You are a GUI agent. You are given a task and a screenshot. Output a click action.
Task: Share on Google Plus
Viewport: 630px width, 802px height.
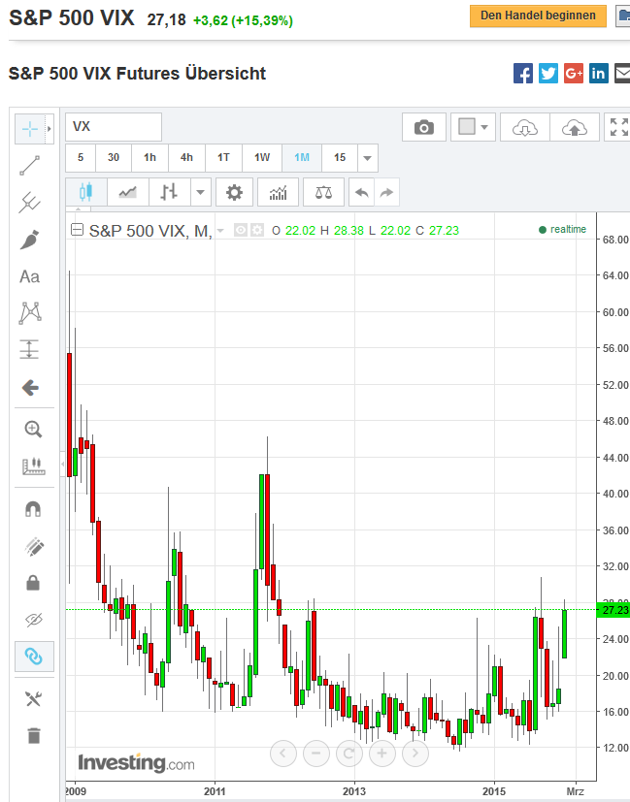pyautogui.click(x=574, y=73)
